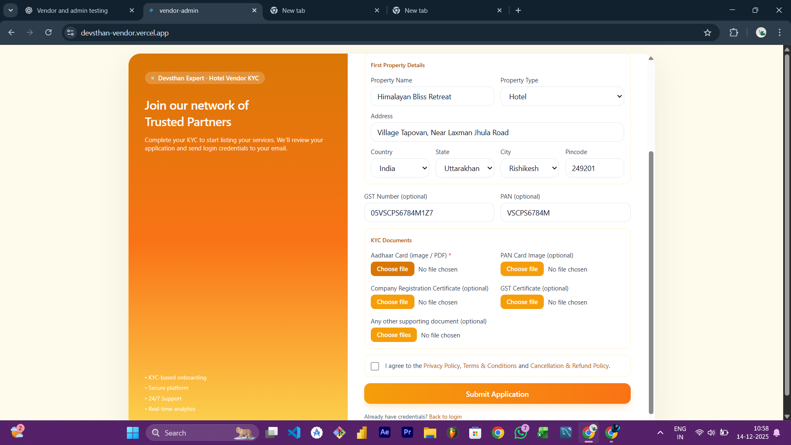This screenshot has height=445, width=791.
Task: Bookmark this page with star icon
Action: click(x=707, y=33)
